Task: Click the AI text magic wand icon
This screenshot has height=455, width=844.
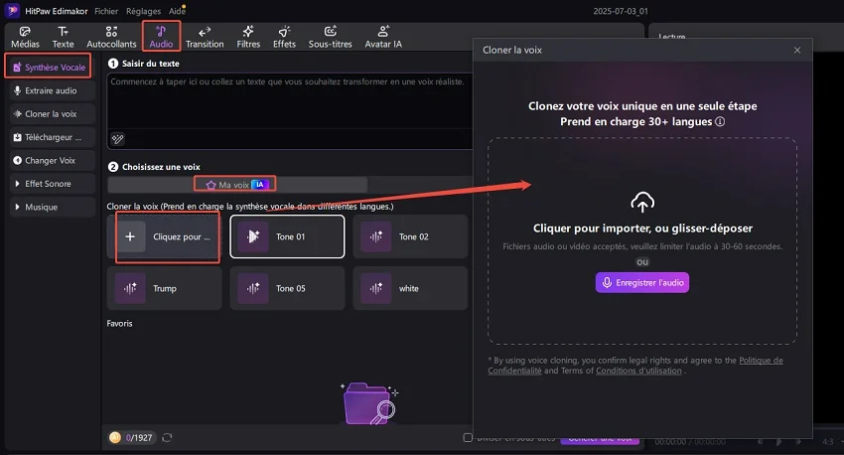Action: point(117,139)
